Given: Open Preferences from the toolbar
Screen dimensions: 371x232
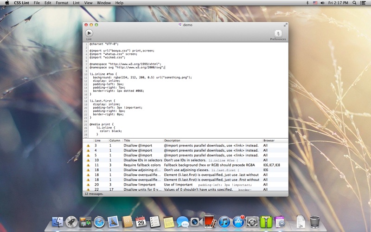Looking at the screenshot, I should [x=278, y=33].
